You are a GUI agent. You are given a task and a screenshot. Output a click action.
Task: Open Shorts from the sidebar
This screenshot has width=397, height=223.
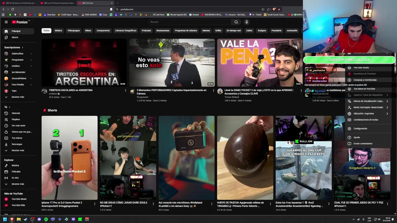coord(18,37)
